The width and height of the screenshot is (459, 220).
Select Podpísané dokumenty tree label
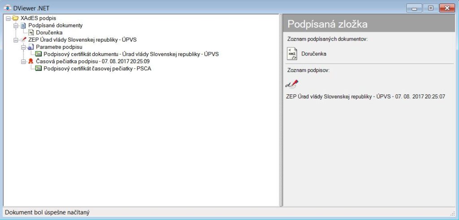click(x=56, y=25)
